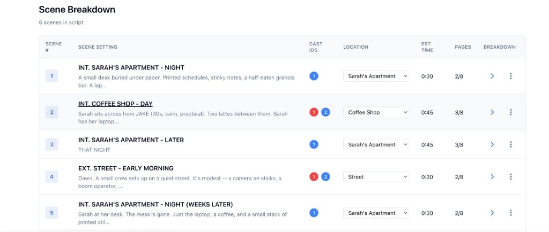The height and width of the screenshot is (232, 549).
Task: Open kebab menu for Coffee Shop scene
Action: tap(511, 112)
